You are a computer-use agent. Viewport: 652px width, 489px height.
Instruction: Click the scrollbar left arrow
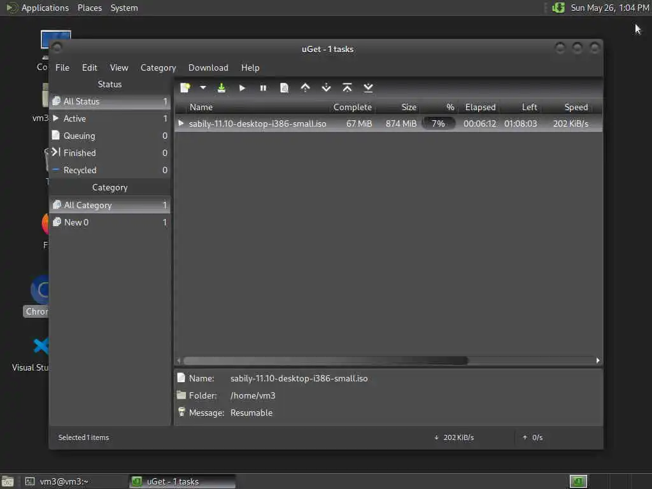click(x=179, y=360)
